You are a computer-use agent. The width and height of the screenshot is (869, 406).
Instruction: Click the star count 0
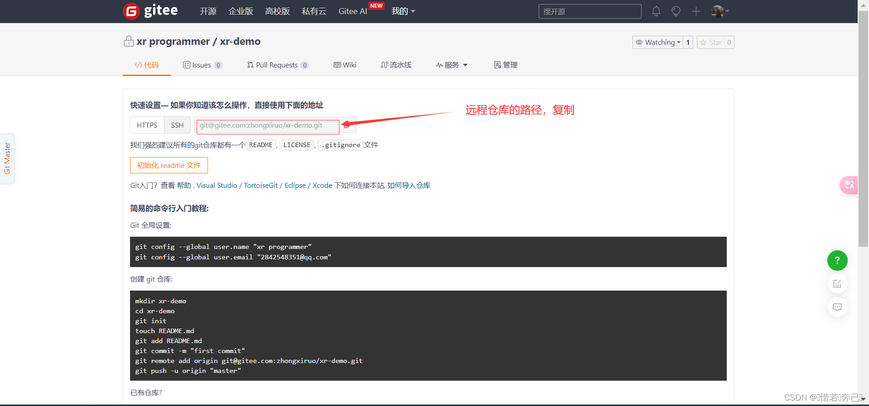[x=729, y=42]
